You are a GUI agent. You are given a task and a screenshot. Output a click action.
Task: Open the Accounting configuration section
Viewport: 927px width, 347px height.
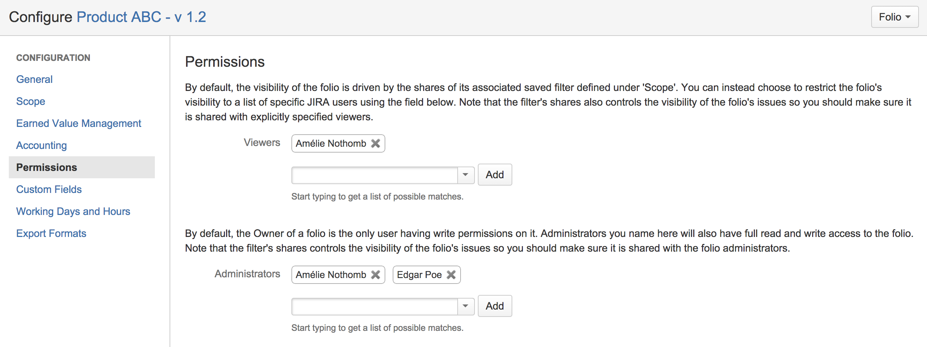coord(41,145)
